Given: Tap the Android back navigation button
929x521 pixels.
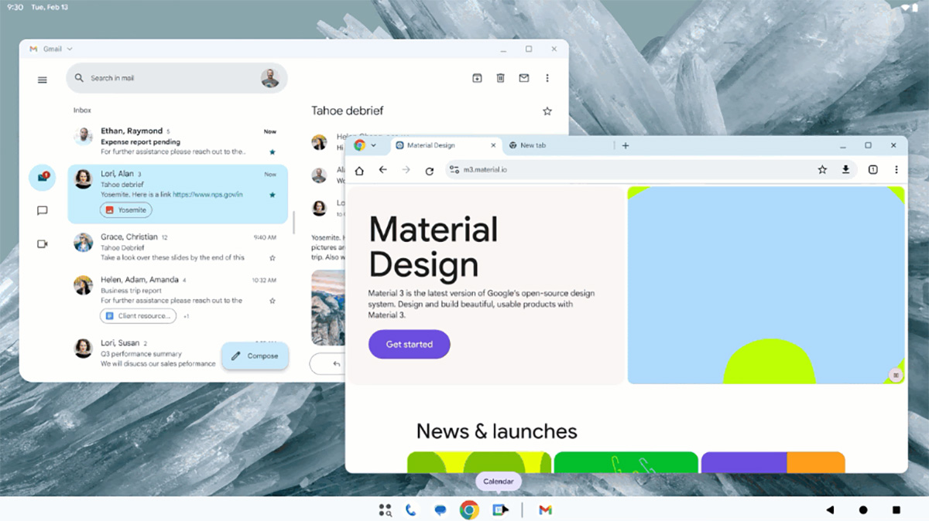Looking at the screenshot, I should click(830, 510).
